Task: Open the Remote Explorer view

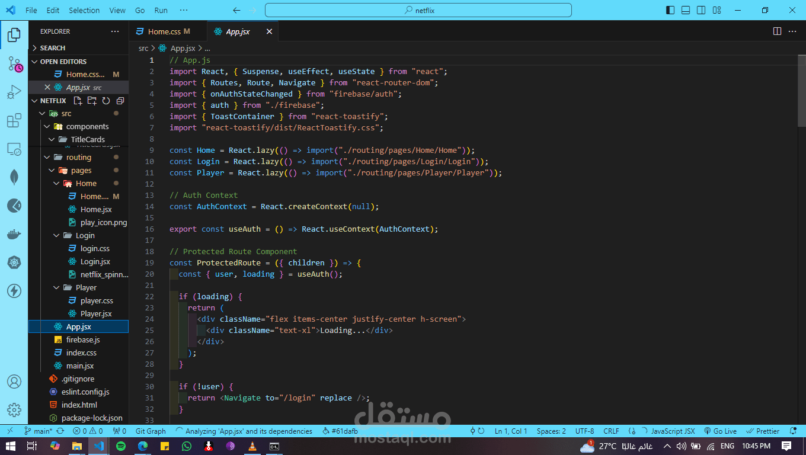Action: coord(14,149)
